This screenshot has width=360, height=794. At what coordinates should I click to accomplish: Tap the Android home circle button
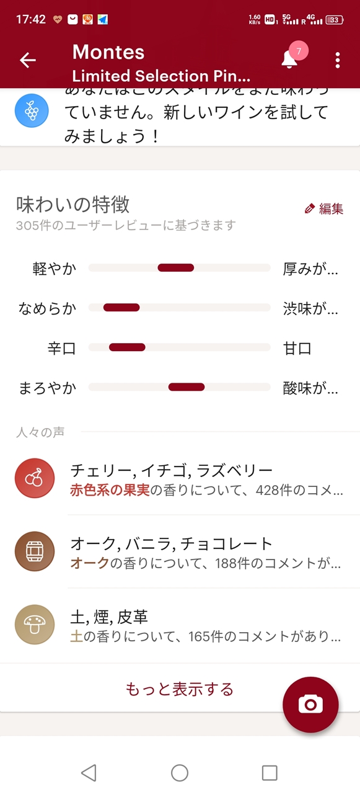coord(180,772)
